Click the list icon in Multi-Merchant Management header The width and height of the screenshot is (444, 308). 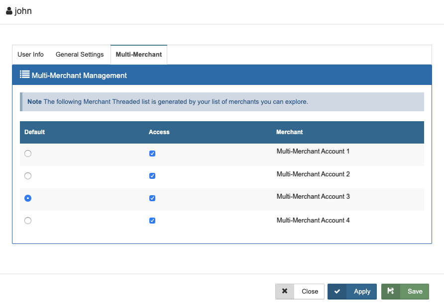(x=24, y=75)
